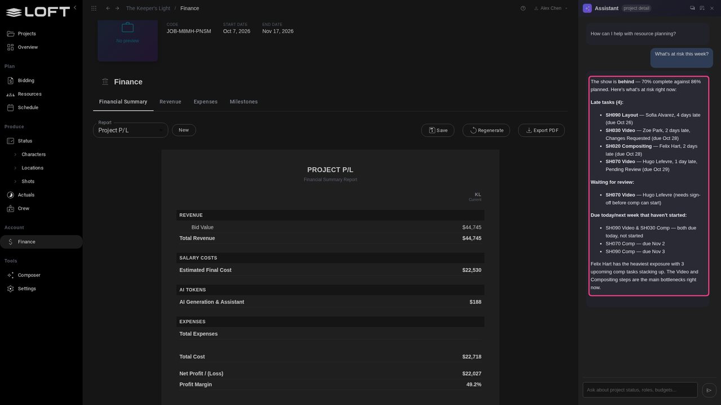721x405 pixels.
Task: Open Status in the sidebar
Action: [41, 141]
